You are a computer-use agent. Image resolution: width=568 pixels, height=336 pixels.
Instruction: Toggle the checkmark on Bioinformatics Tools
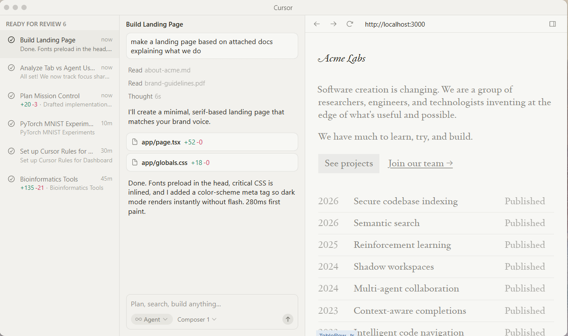(x=10, y=179)
